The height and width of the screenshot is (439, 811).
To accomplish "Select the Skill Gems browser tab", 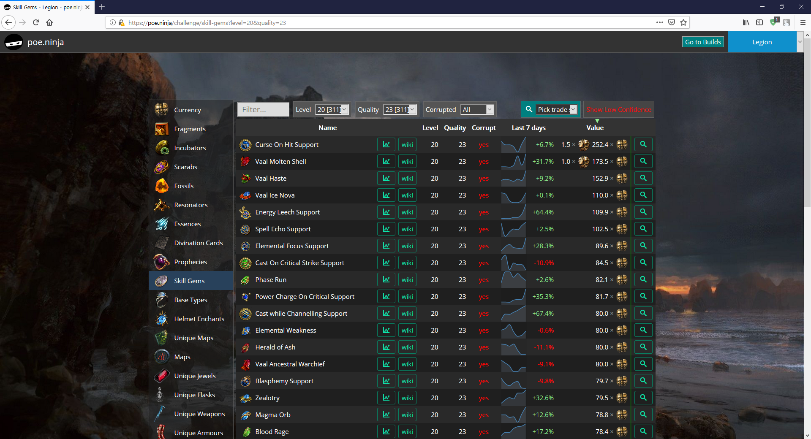I will tap(47, 7).
